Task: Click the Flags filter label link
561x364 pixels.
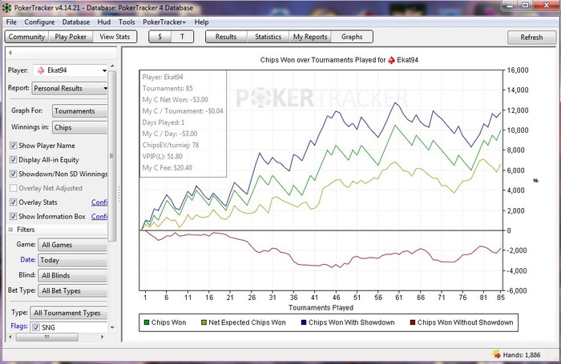Action: point(19,326)
